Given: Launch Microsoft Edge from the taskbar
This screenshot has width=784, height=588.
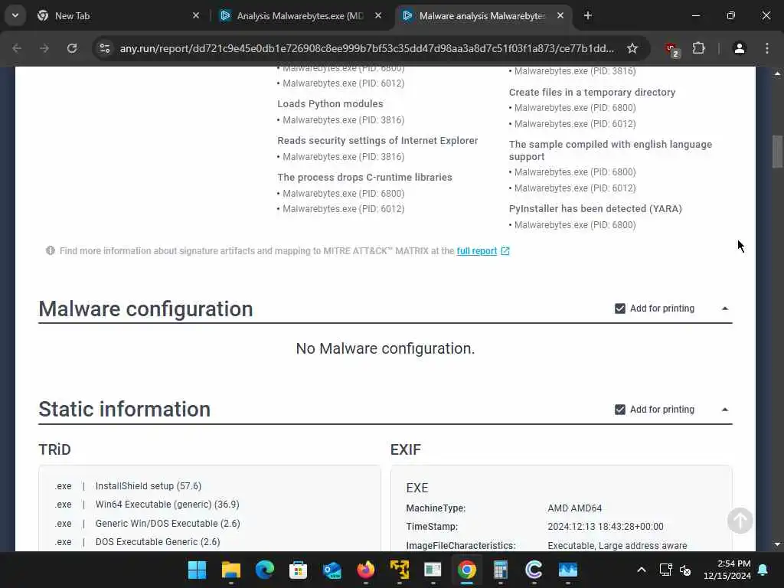Looking at the screenshot, I should 264,570.
